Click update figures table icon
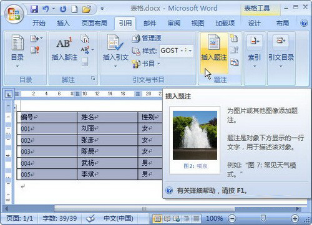 tap(234, 50)
